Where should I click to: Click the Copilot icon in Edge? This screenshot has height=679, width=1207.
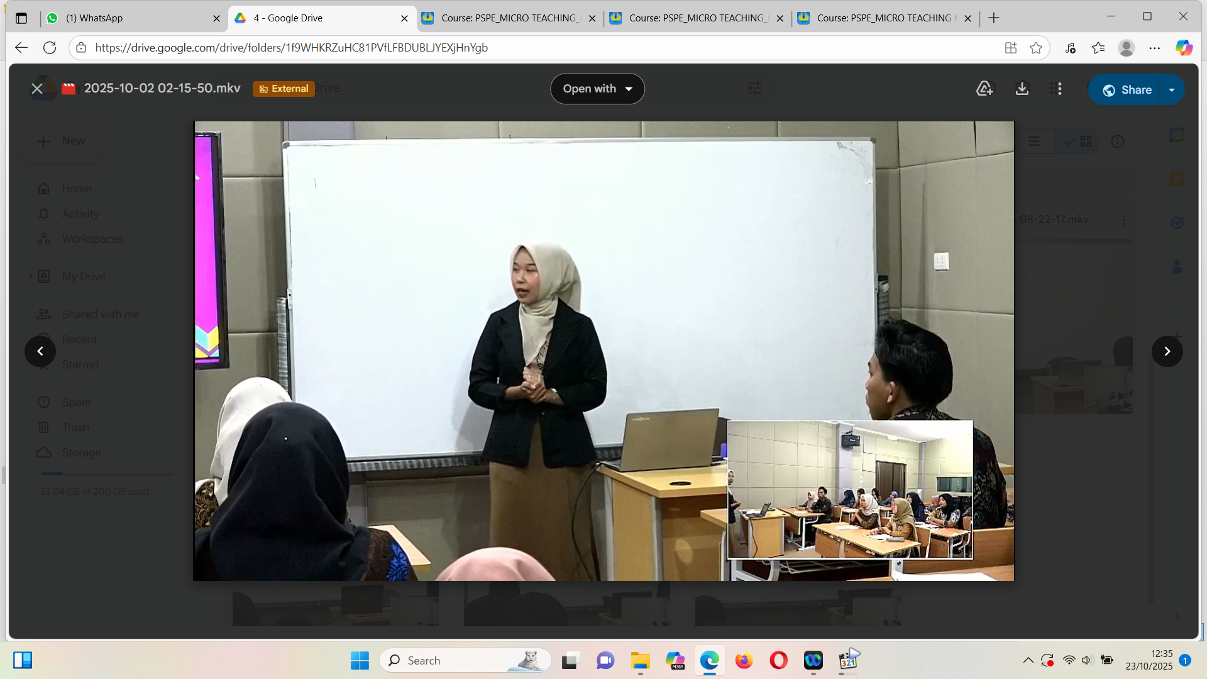(1184, 48)
